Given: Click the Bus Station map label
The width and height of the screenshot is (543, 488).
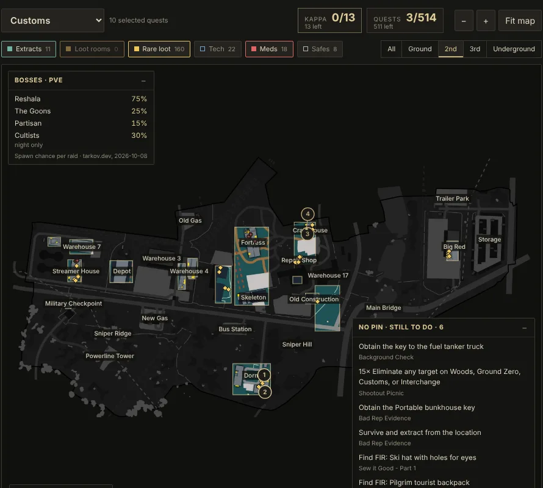Looking at the screenshot, I should (235, 329).
